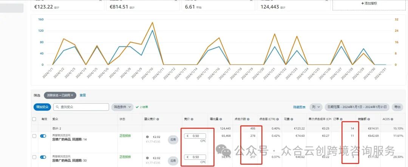
Task: Sort by the 花费 column header
Action: pos(287,119)
